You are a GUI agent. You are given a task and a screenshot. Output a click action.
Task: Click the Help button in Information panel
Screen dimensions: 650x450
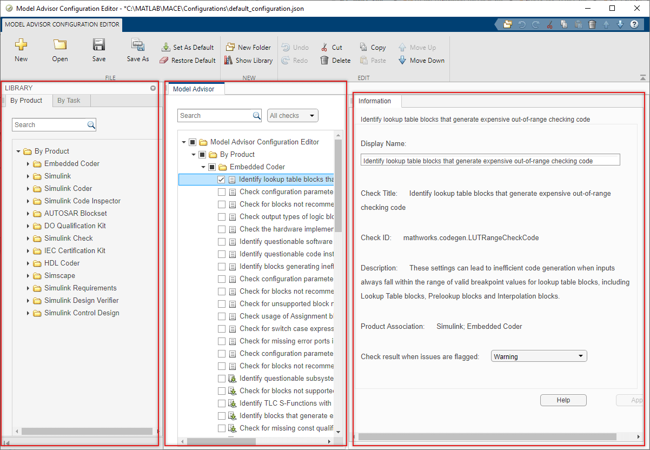(563, 400)
